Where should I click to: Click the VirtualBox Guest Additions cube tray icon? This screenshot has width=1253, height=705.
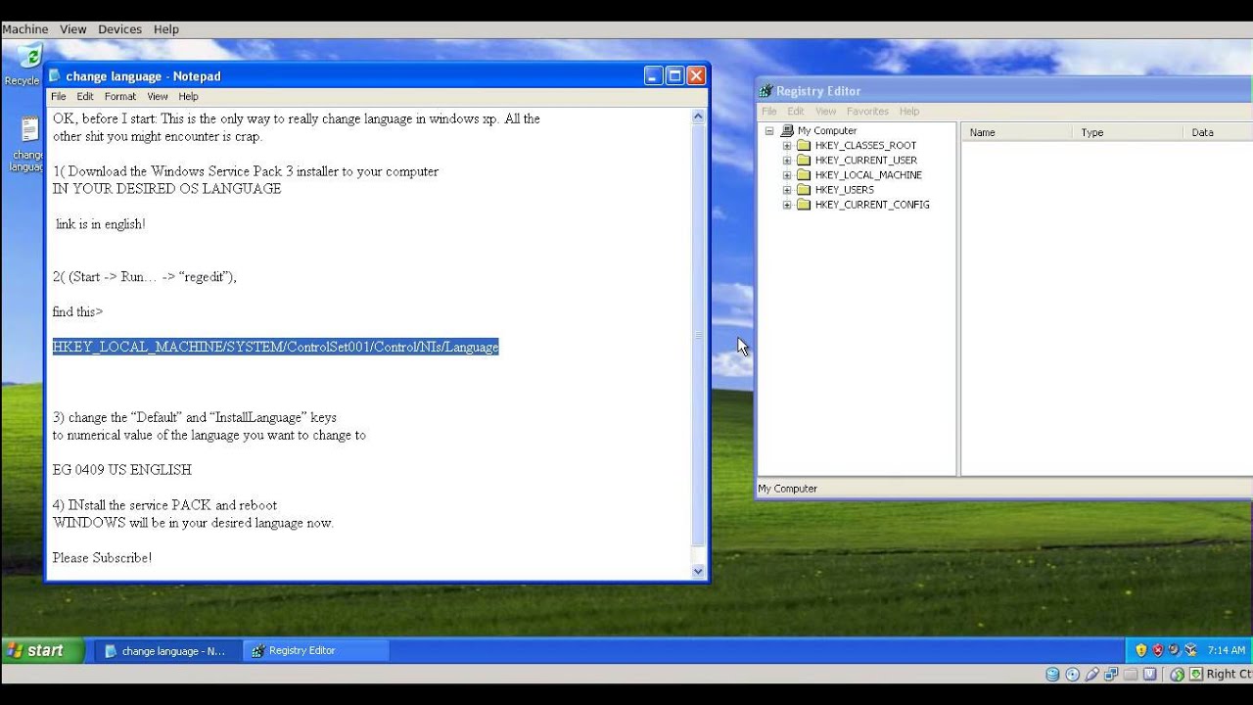coord(1190,650)
